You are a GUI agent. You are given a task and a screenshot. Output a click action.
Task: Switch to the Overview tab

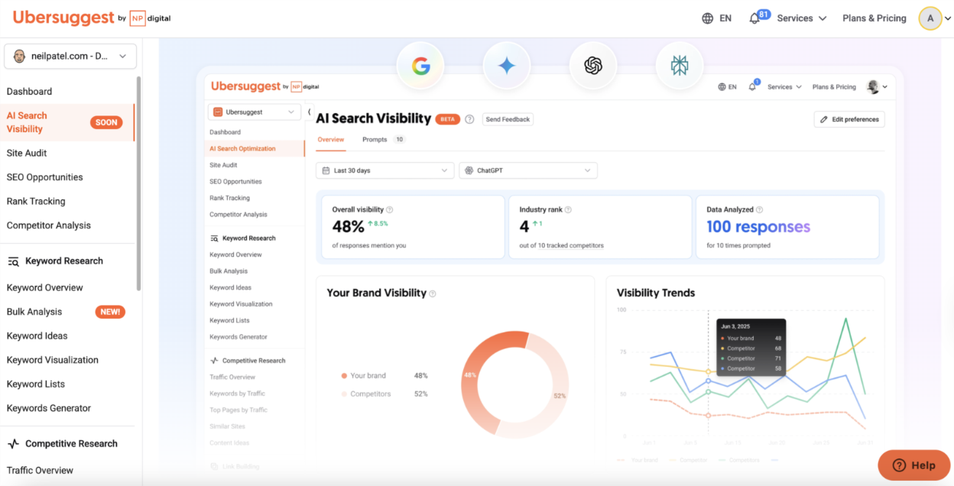(x=331, y=140)
